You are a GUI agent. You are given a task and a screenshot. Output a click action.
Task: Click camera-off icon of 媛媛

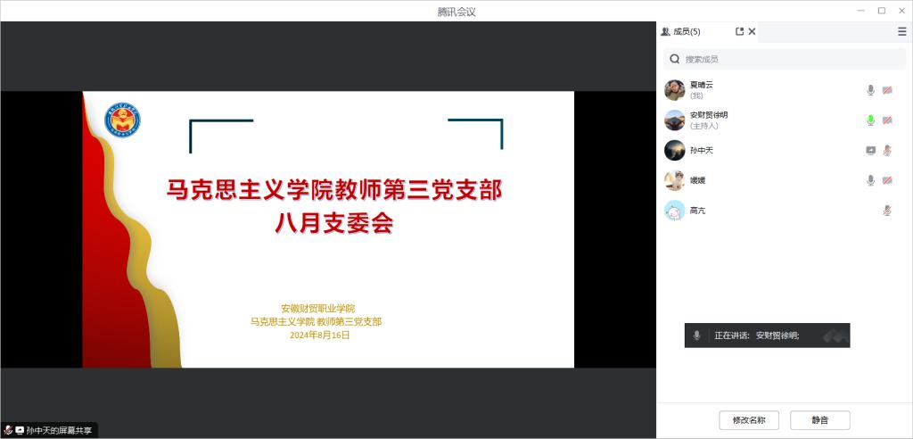pyautogui.click(x=887, y=180)
